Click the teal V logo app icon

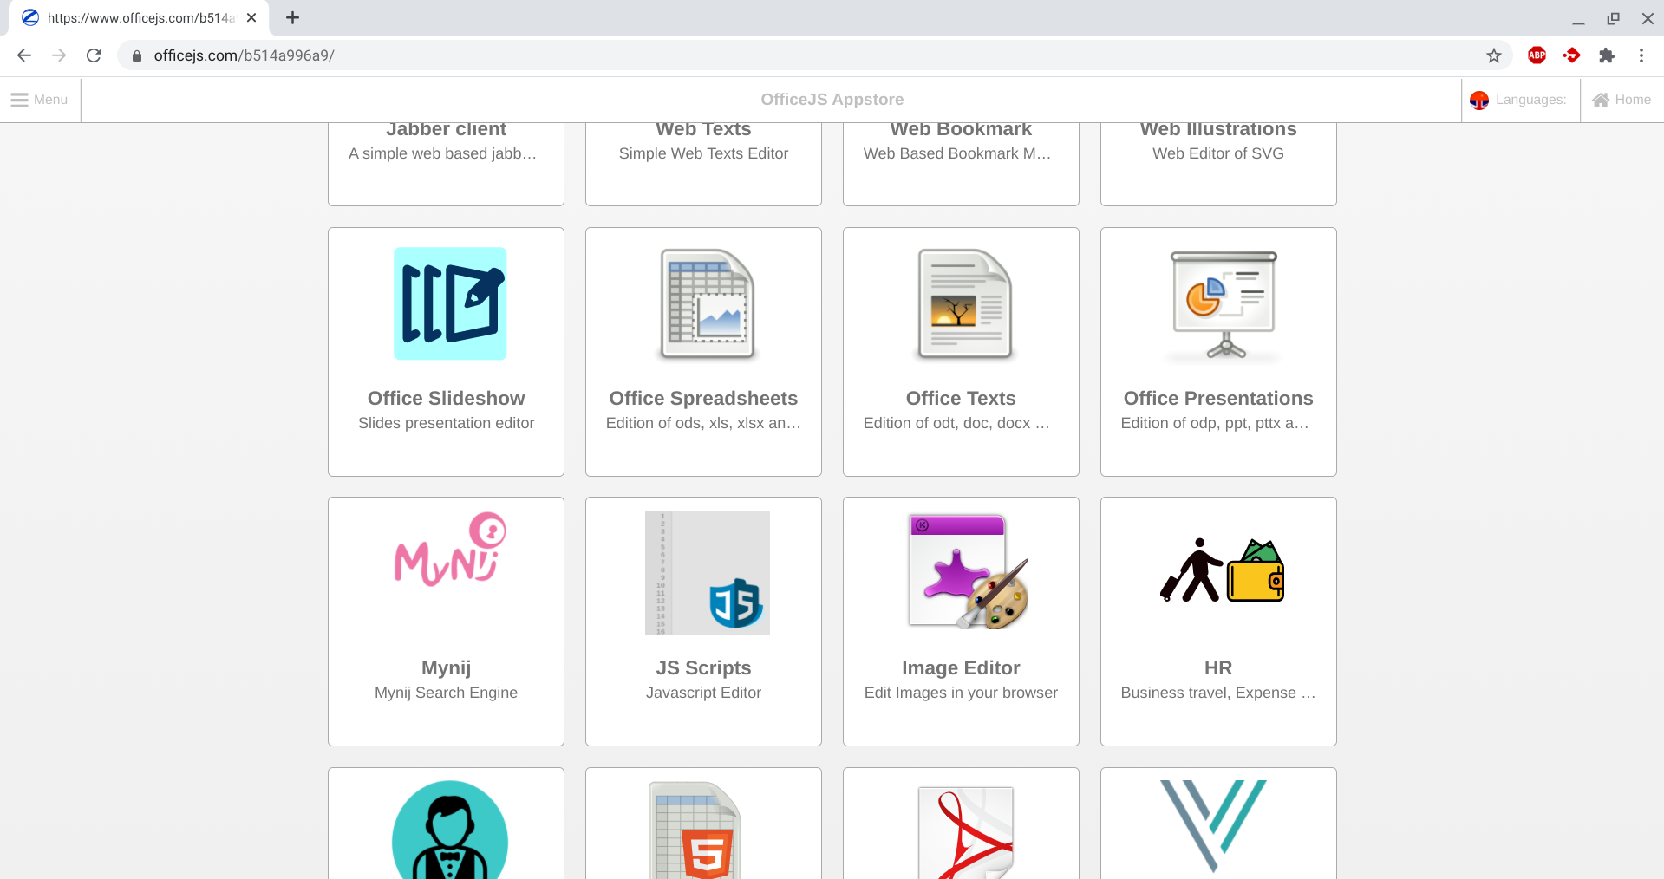tap(1213, 825)
